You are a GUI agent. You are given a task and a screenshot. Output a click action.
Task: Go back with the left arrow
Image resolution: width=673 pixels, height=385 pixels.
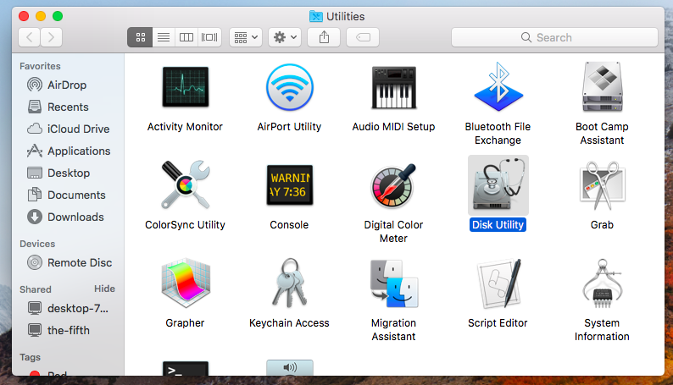pos(29,37)
